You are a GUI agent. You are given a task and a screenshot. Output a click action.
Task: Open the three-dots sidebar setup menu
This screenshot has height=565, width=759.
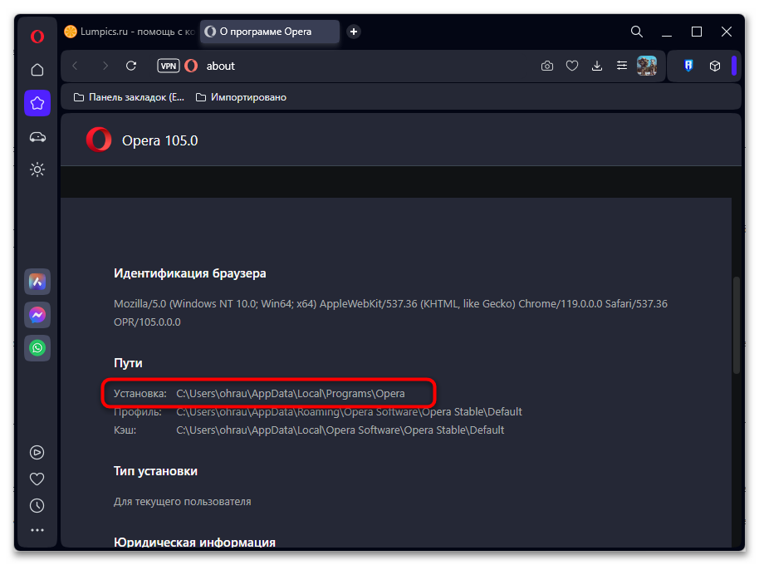pos(37,531)
